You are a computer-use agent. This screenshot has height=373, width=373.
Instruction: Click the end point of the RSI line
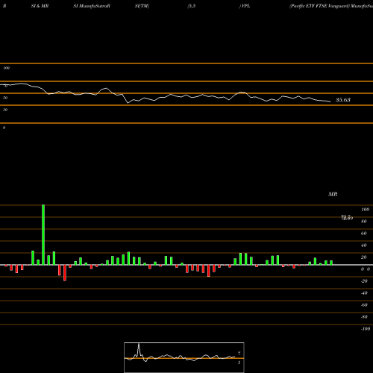(x=330, y=101)
